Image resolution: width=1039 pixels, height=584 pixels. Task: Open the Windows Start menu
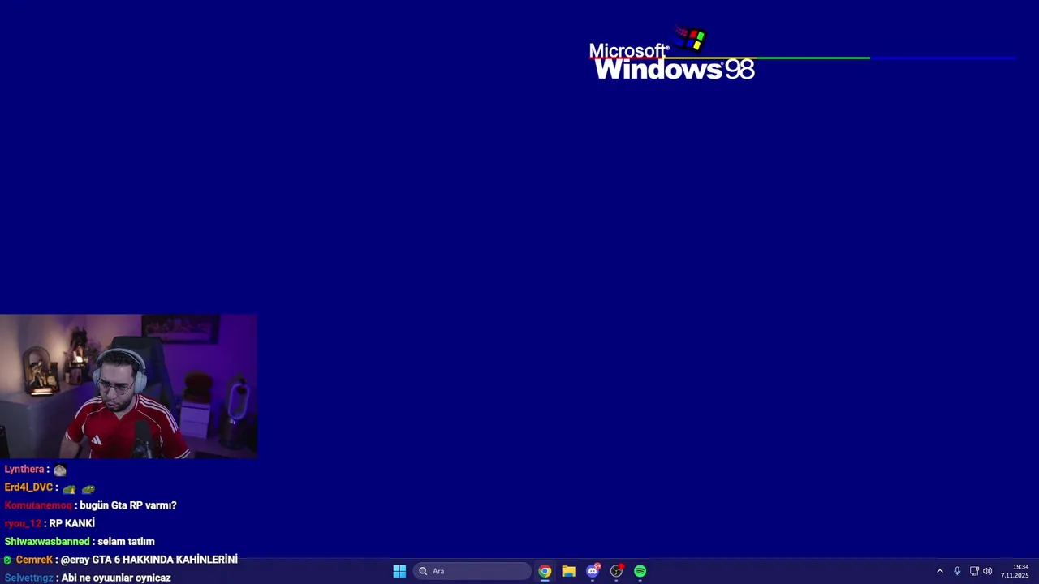pos(399,571)
